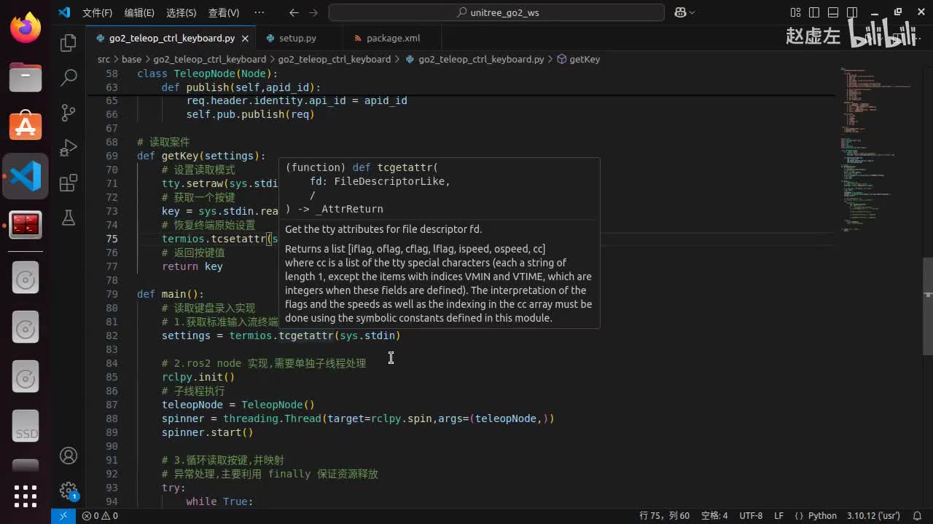Open the notifications bell
The height and width of the screenshot is (524, 933).
[918, 516]
